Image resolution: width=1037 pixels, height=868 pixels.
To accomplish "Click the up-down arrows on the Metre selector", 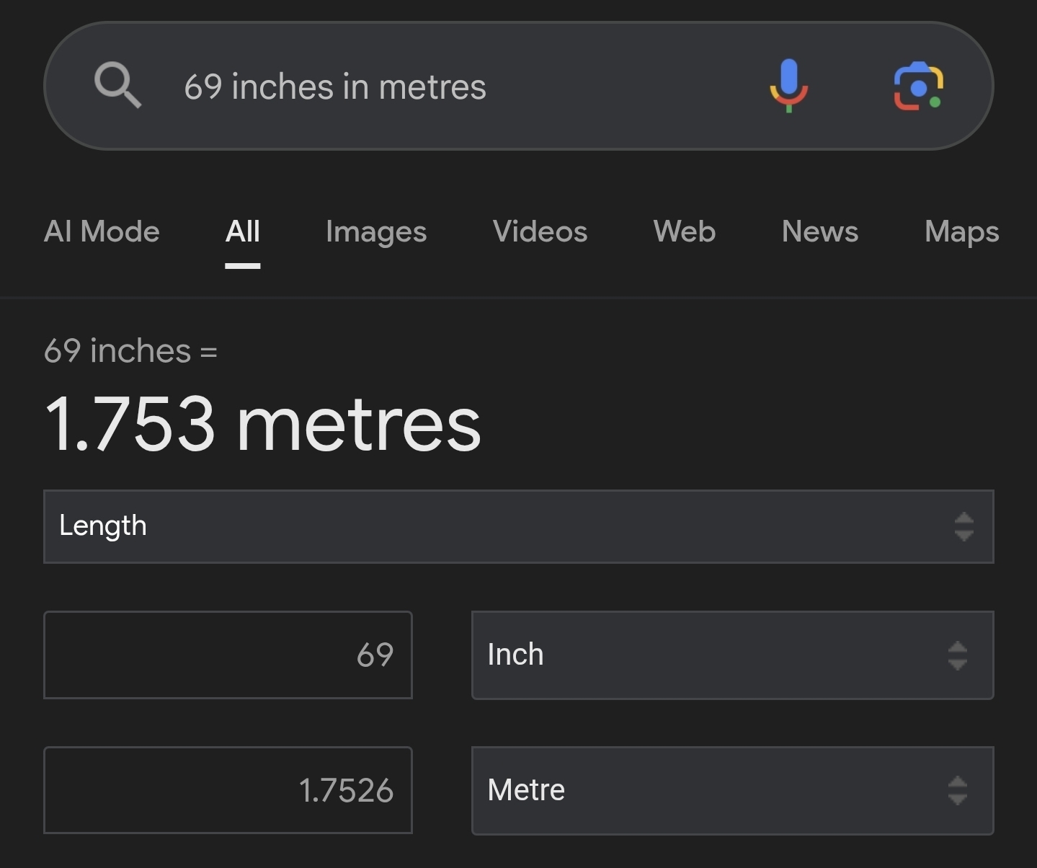I will pos(957,791).
